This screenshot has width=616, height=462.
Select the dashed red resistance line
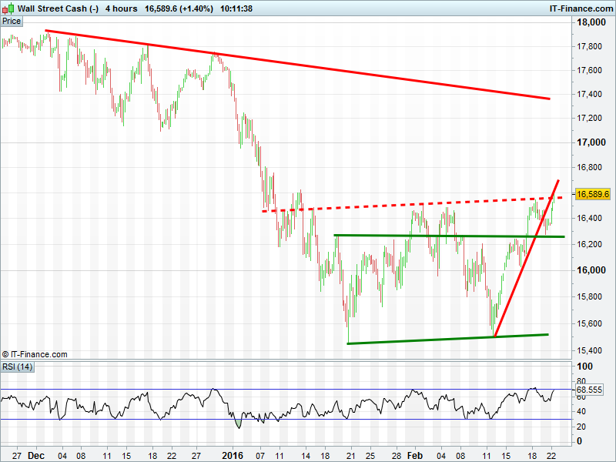[412, 204]
